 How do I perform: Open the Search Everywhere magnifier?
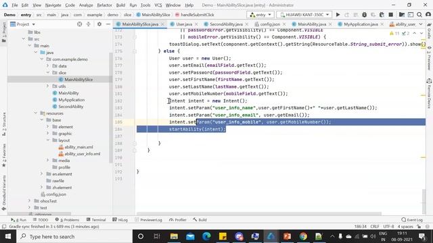419,15
